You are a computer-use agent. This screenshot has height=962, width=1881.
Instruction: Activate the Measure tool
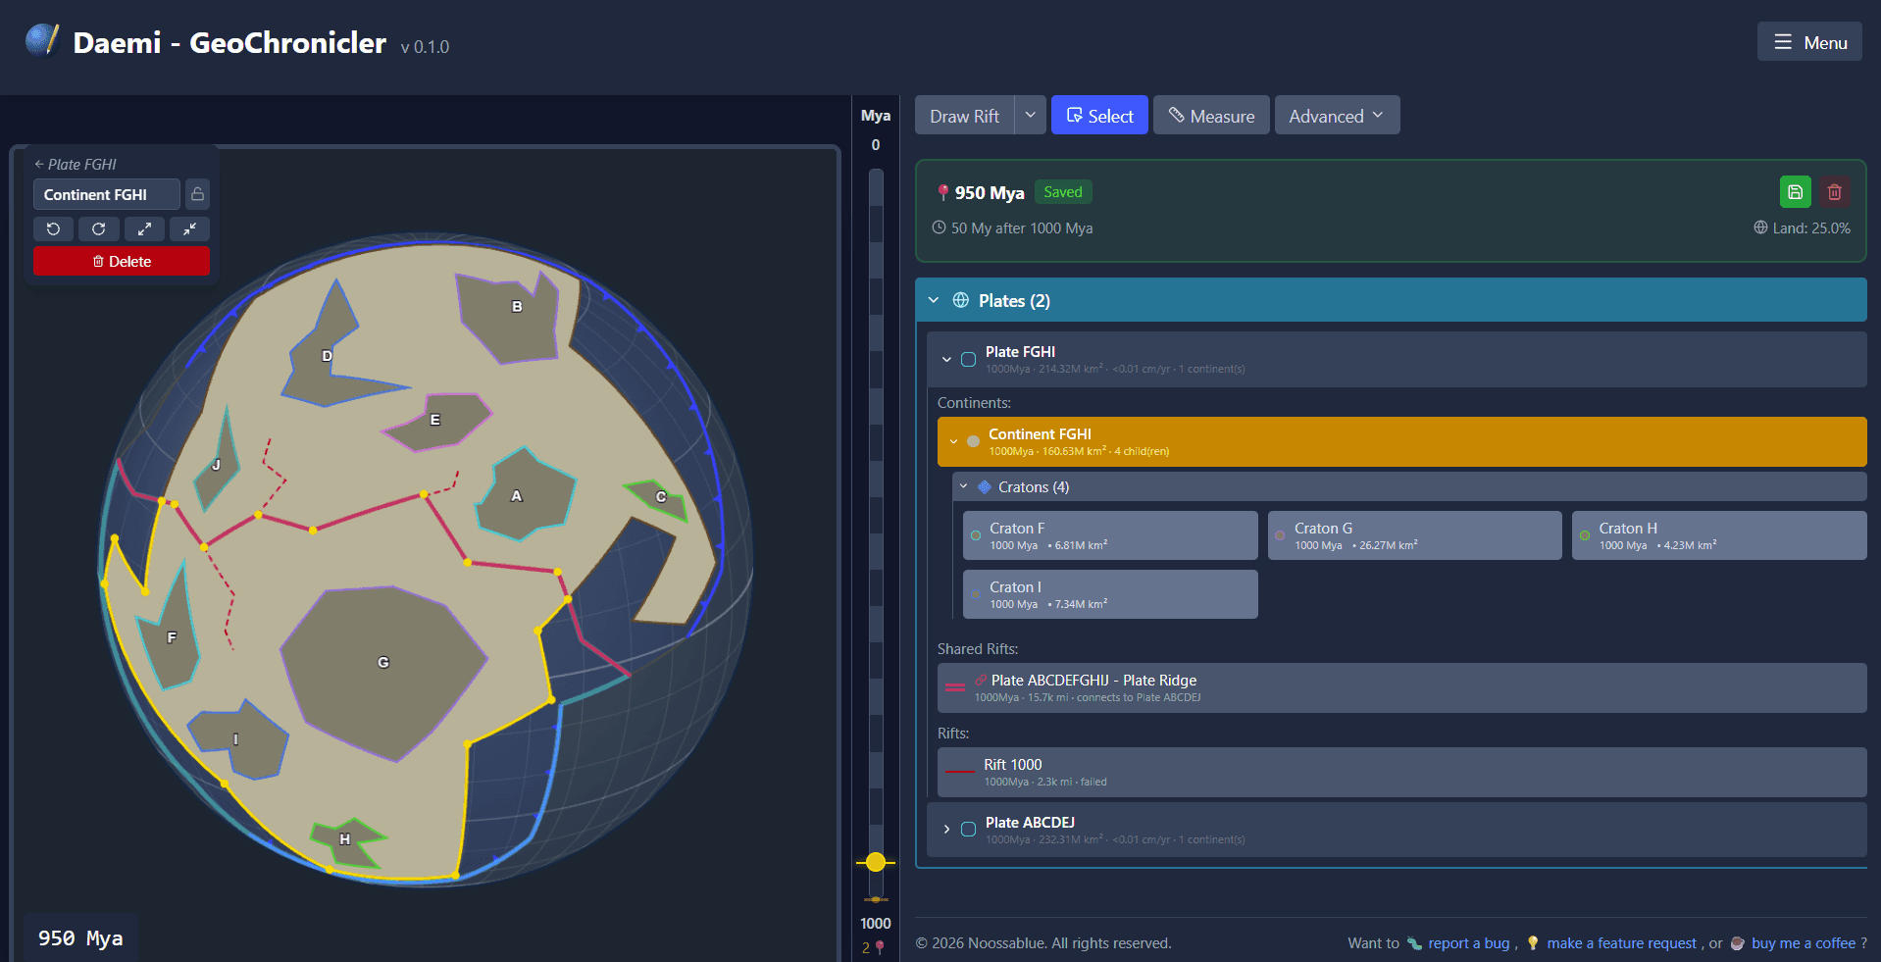[1211, 116]
